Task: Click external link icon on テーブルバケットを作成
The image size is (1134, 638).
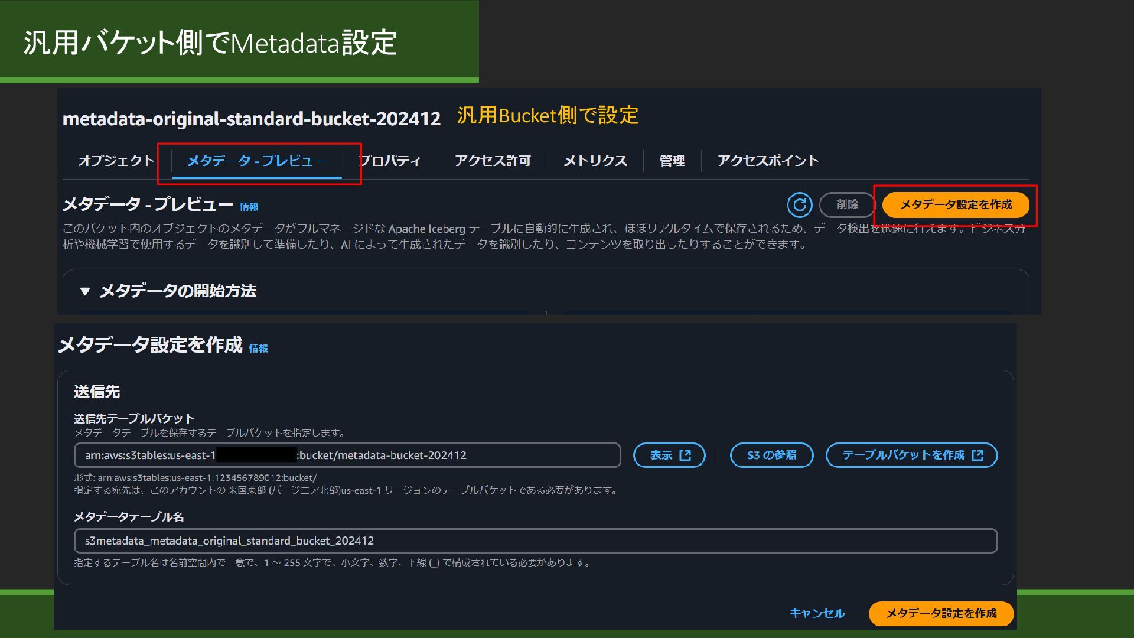Action: (x=977, y=455)
